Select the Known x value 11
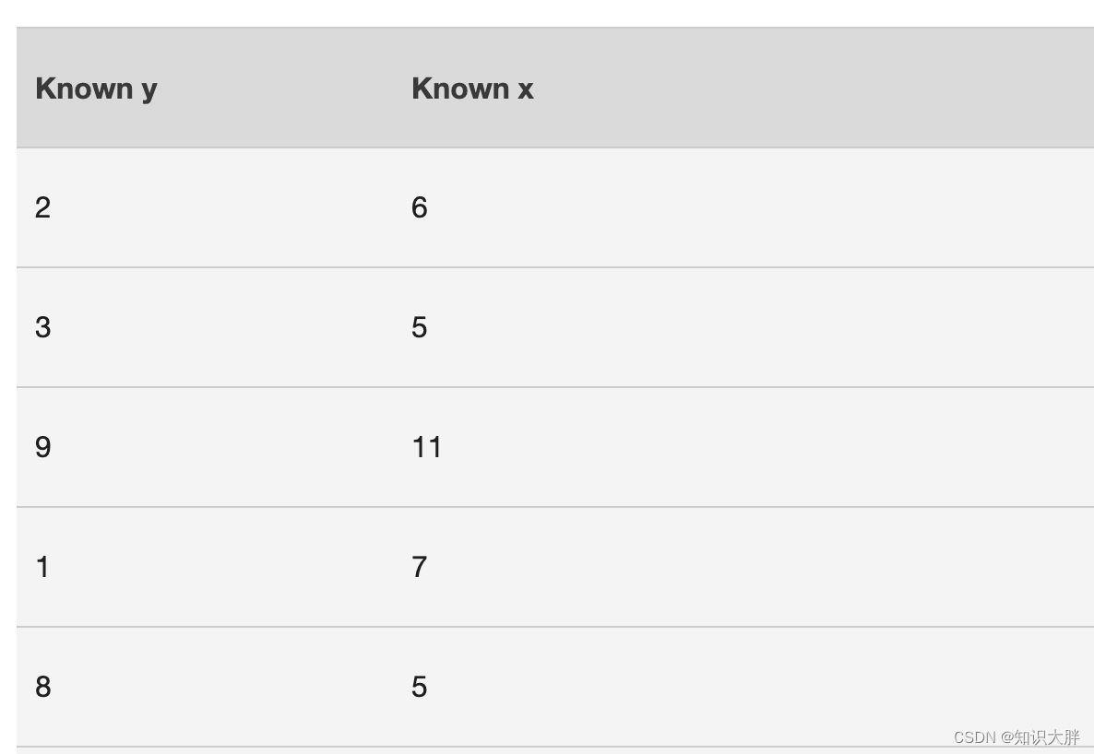Image resolution: width=1094 pixels, height=754 pixels. click(426, 447)
